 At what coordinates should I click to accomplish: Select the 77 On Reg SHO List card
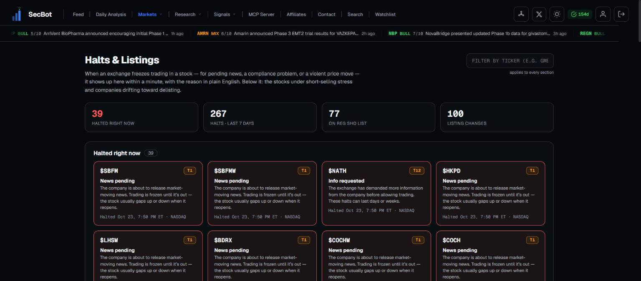[x=379, y=117]
